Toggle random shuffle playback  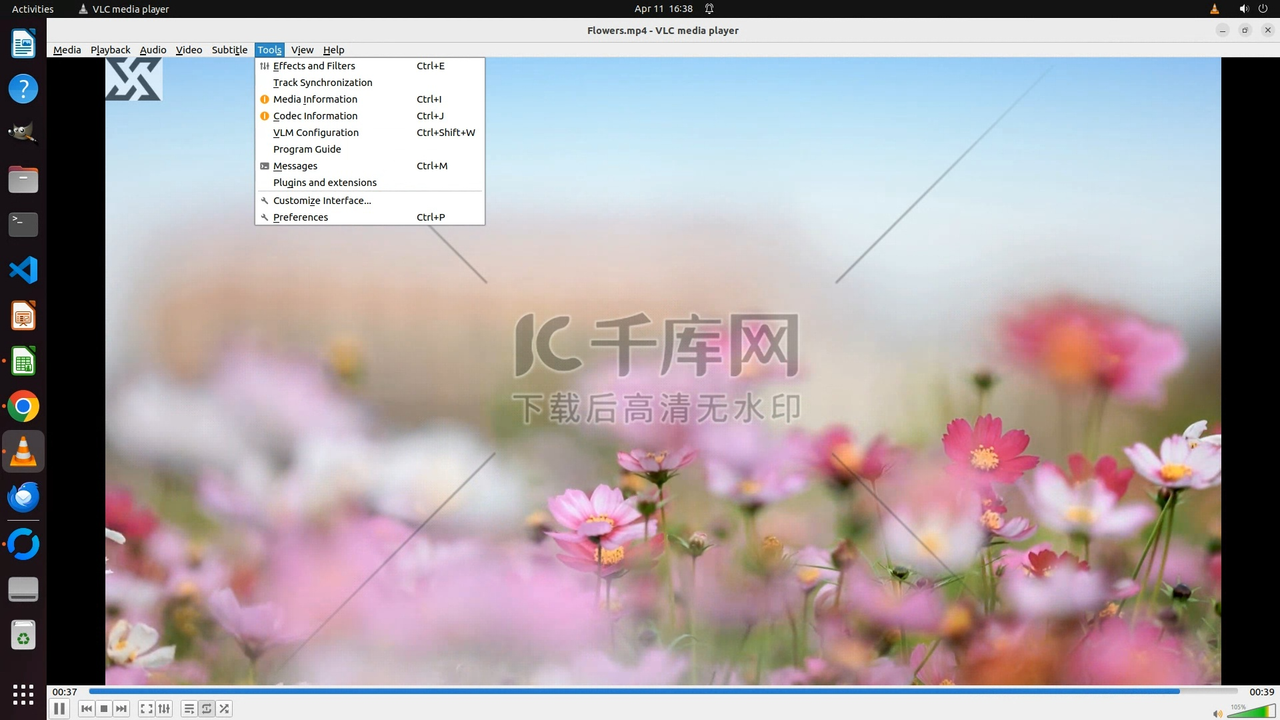225,709
